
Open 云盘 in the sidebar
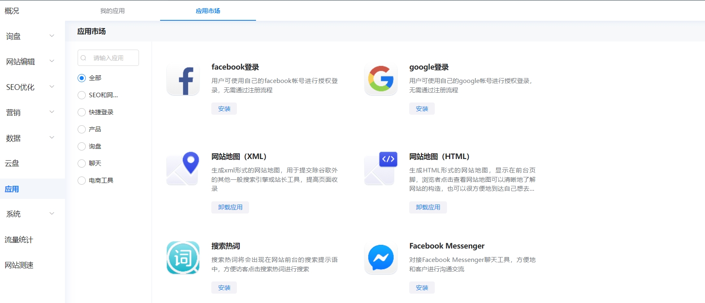pyautogui.click(x=12, y=163)
